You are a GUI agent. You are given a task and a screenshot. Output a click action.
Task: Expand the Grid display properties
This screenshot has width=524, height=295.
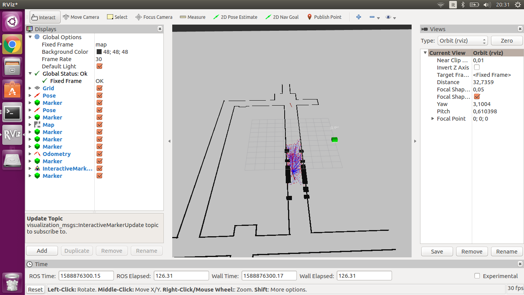tap(30, 88)
